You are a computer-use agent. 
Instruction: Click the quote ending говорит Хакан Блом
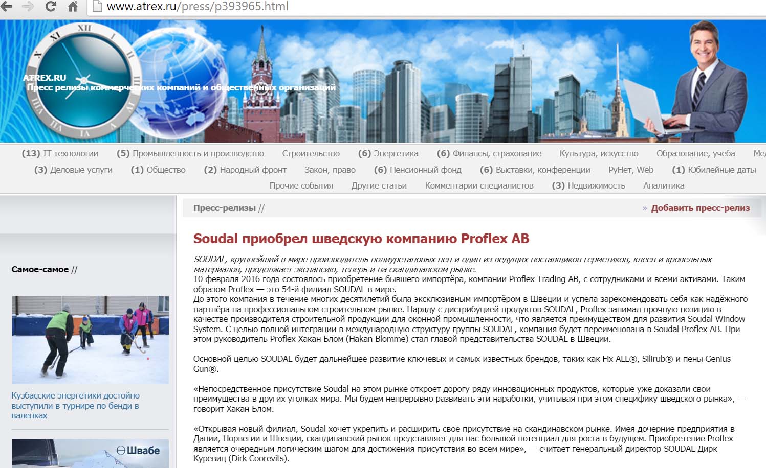[469, 399]
